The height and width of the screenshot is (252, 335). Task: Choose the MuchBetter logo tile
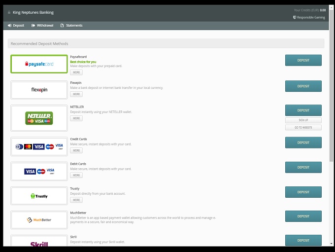[x=39, y=220]
